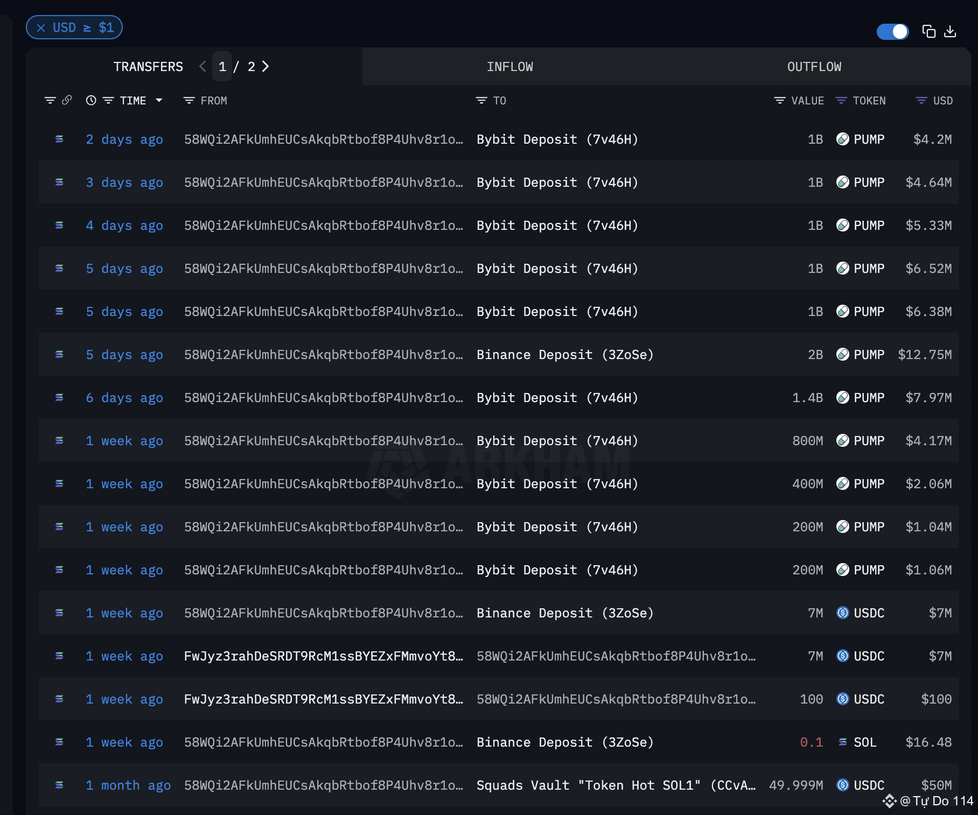Click the VALUE filter icon

pyautogui.click(x=779, y=101)
